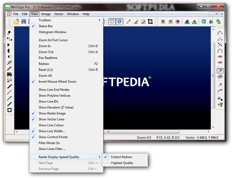Select the polyline arc node tool

(220, 33)
